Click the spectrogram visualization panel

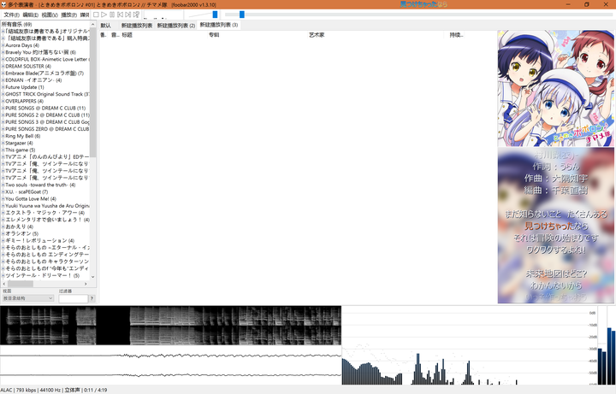(x=170, y=326)
